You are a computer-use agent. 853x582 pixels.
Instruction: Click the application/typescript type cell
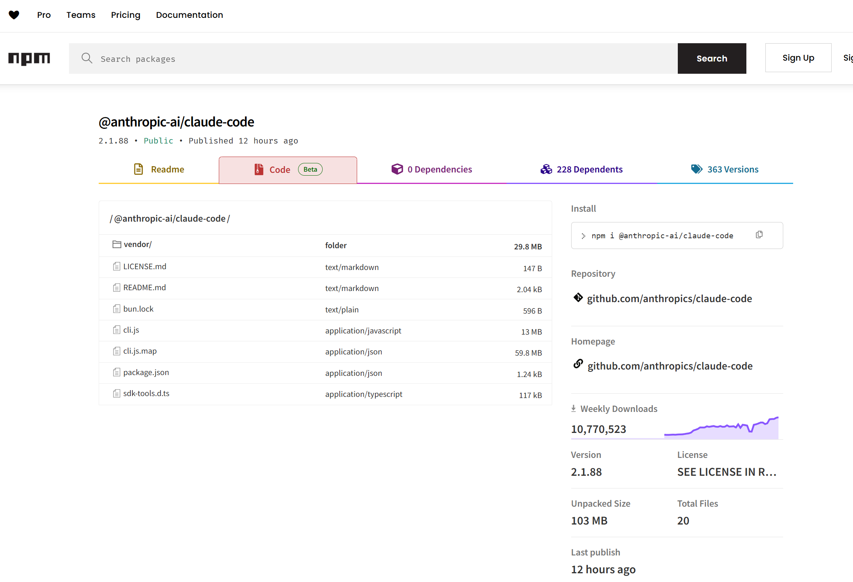point(364,394)
